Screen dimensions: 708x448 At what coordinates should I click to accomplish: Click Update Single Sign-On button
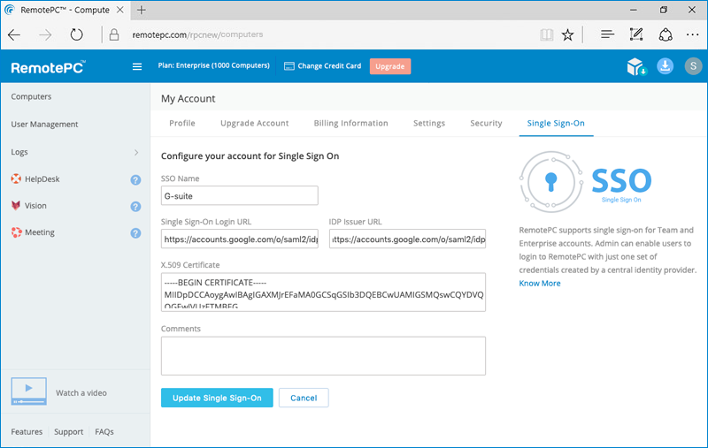click(x=217, y=398)
